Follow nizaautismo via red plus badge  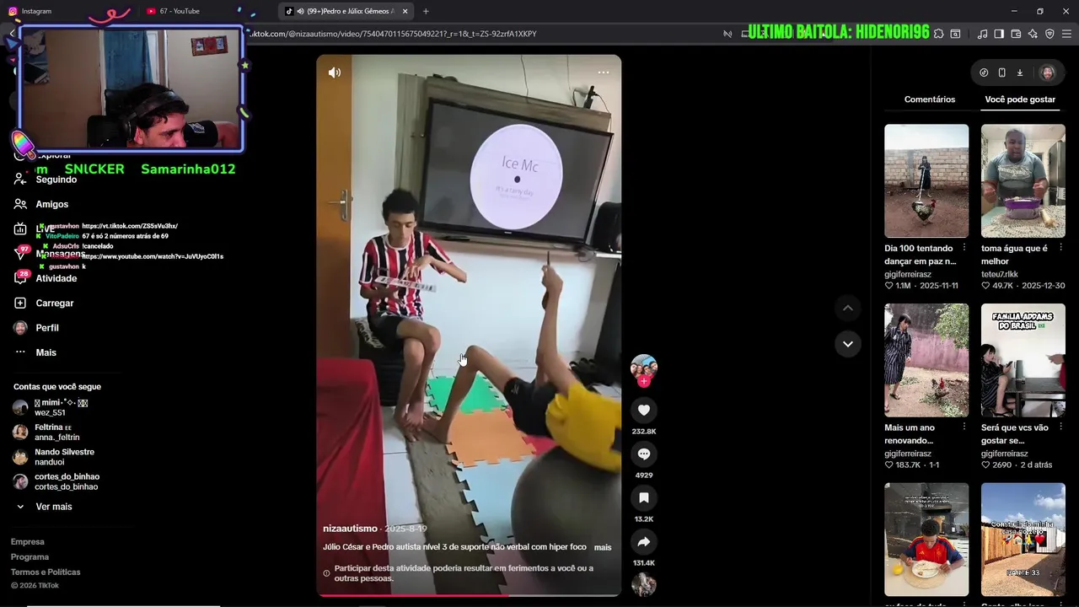(644, 382)
